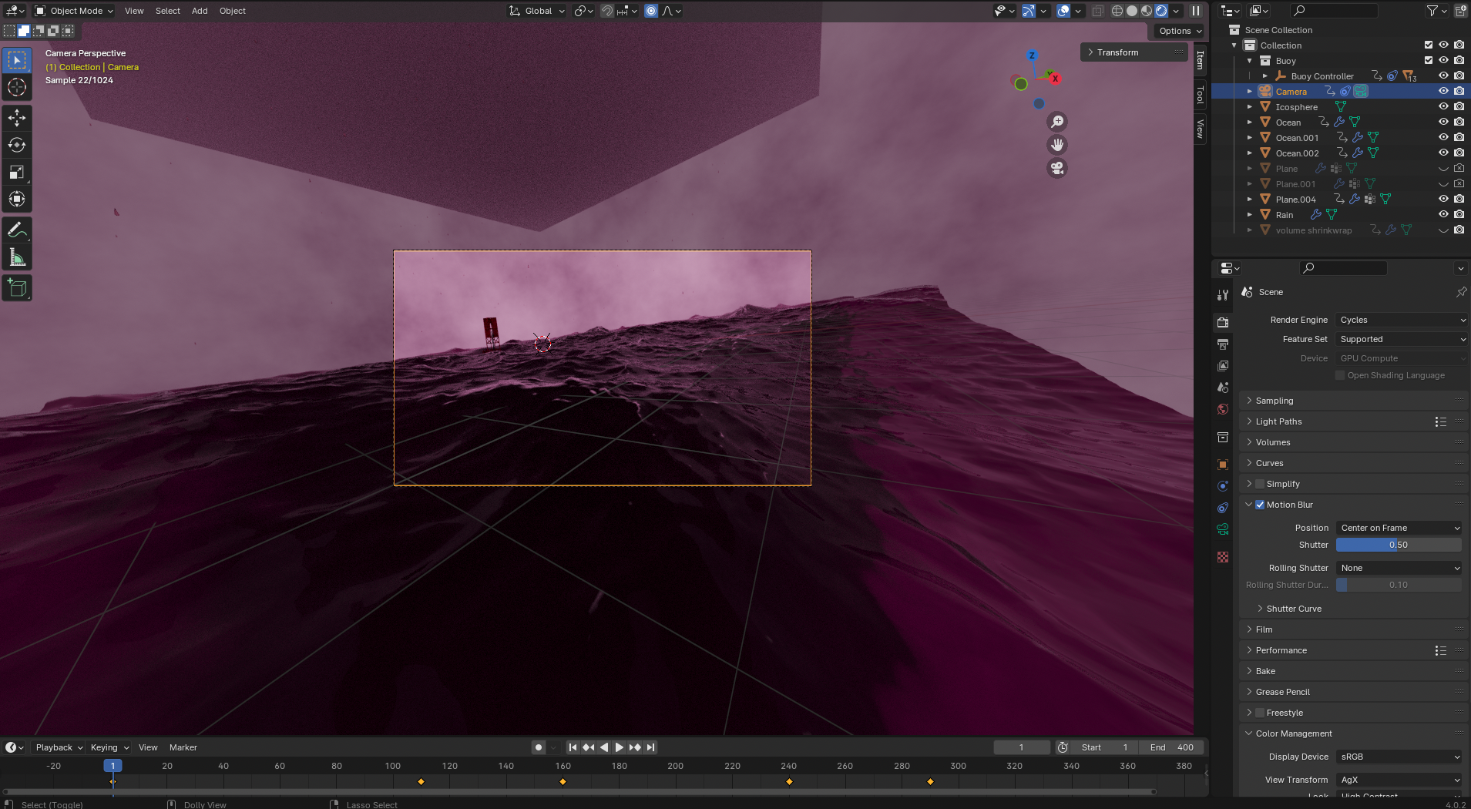
Task: Open the Keying popover in timeline
Action: click(109, 747)
